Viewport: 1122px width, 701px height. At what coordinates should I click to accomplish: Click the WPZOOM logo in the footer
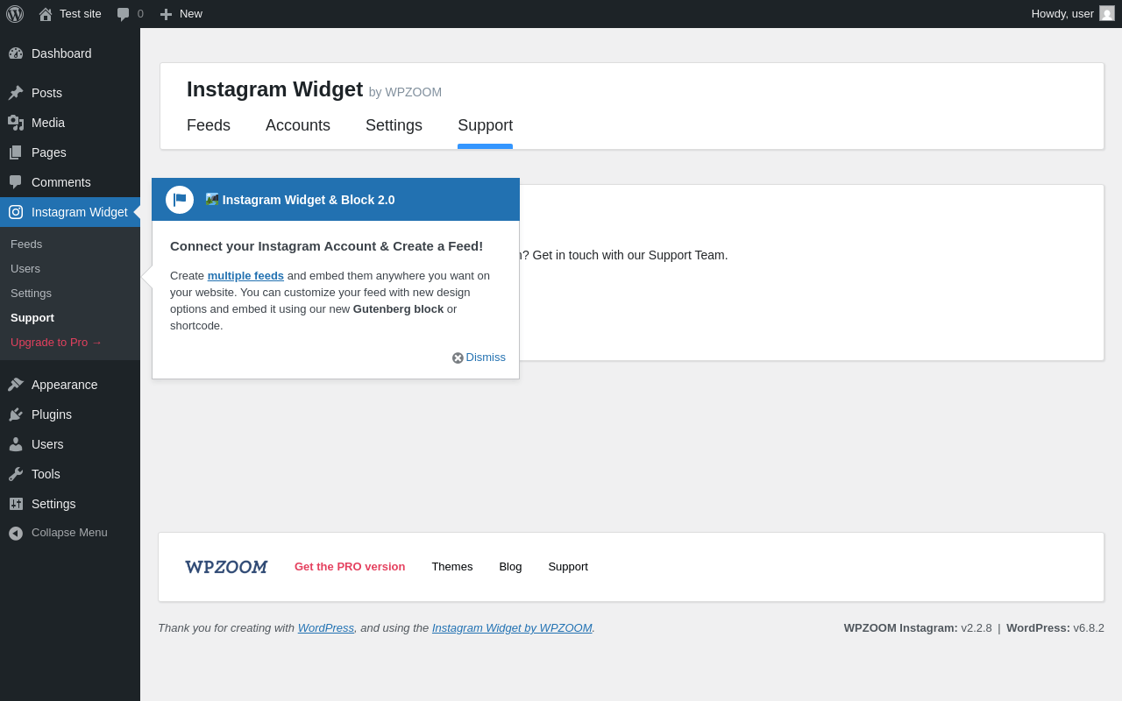(x=226, y=567)
